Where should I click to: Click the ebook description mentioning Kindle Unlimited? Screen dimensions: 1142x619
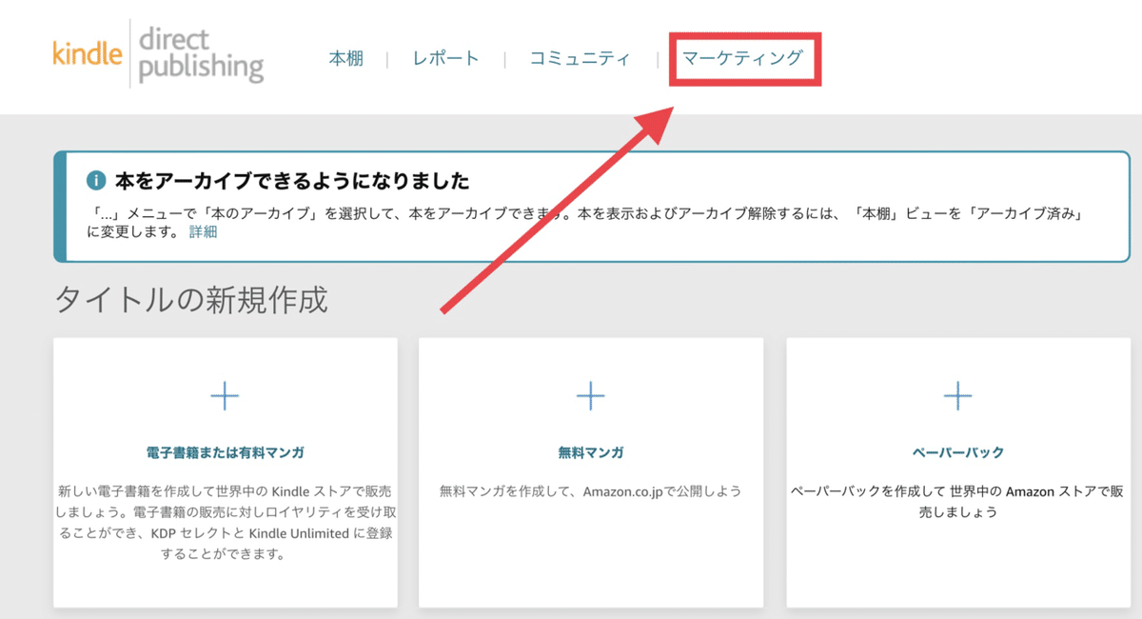click(x=226, y=523)
